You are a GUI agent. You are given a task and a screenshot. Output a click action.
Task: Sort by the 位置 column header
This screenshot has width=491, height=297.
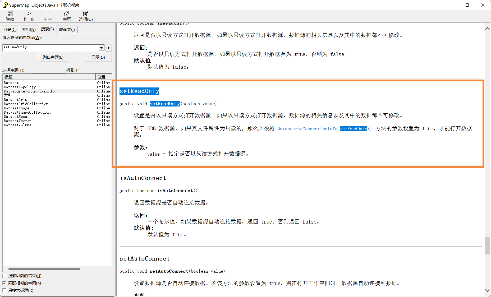pos(103,77)
